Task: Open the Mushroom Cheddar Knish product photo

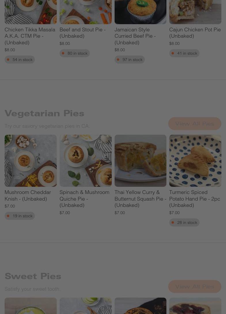Action: pos(31,161)
